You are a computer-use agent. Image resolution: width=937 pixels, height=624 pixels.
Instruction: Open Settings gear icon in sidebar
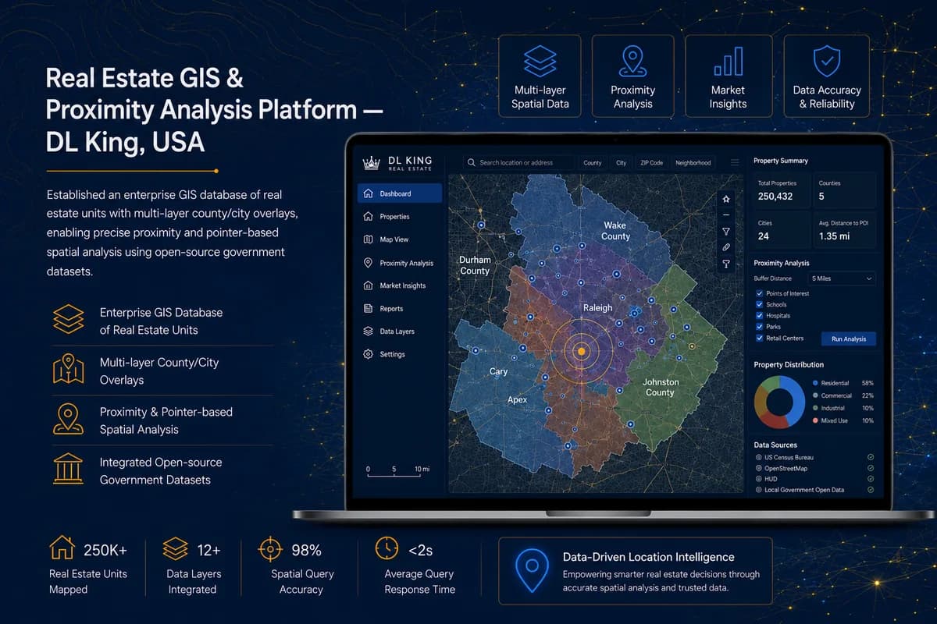click(x=369, y=354)
